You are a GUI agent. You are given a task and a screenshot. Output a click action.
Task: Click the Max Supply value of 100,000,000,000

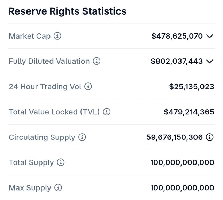(x=182, y=188)
